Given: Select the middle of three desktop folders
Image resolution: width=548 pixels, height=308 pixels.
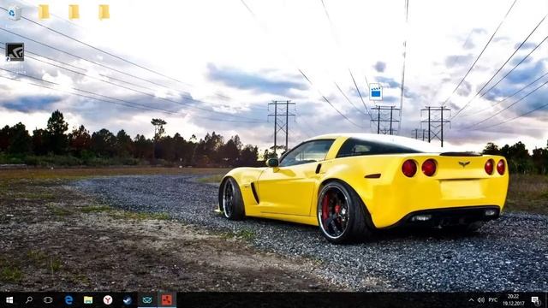Looking at the screenshot, I should [x=74, y=12].
